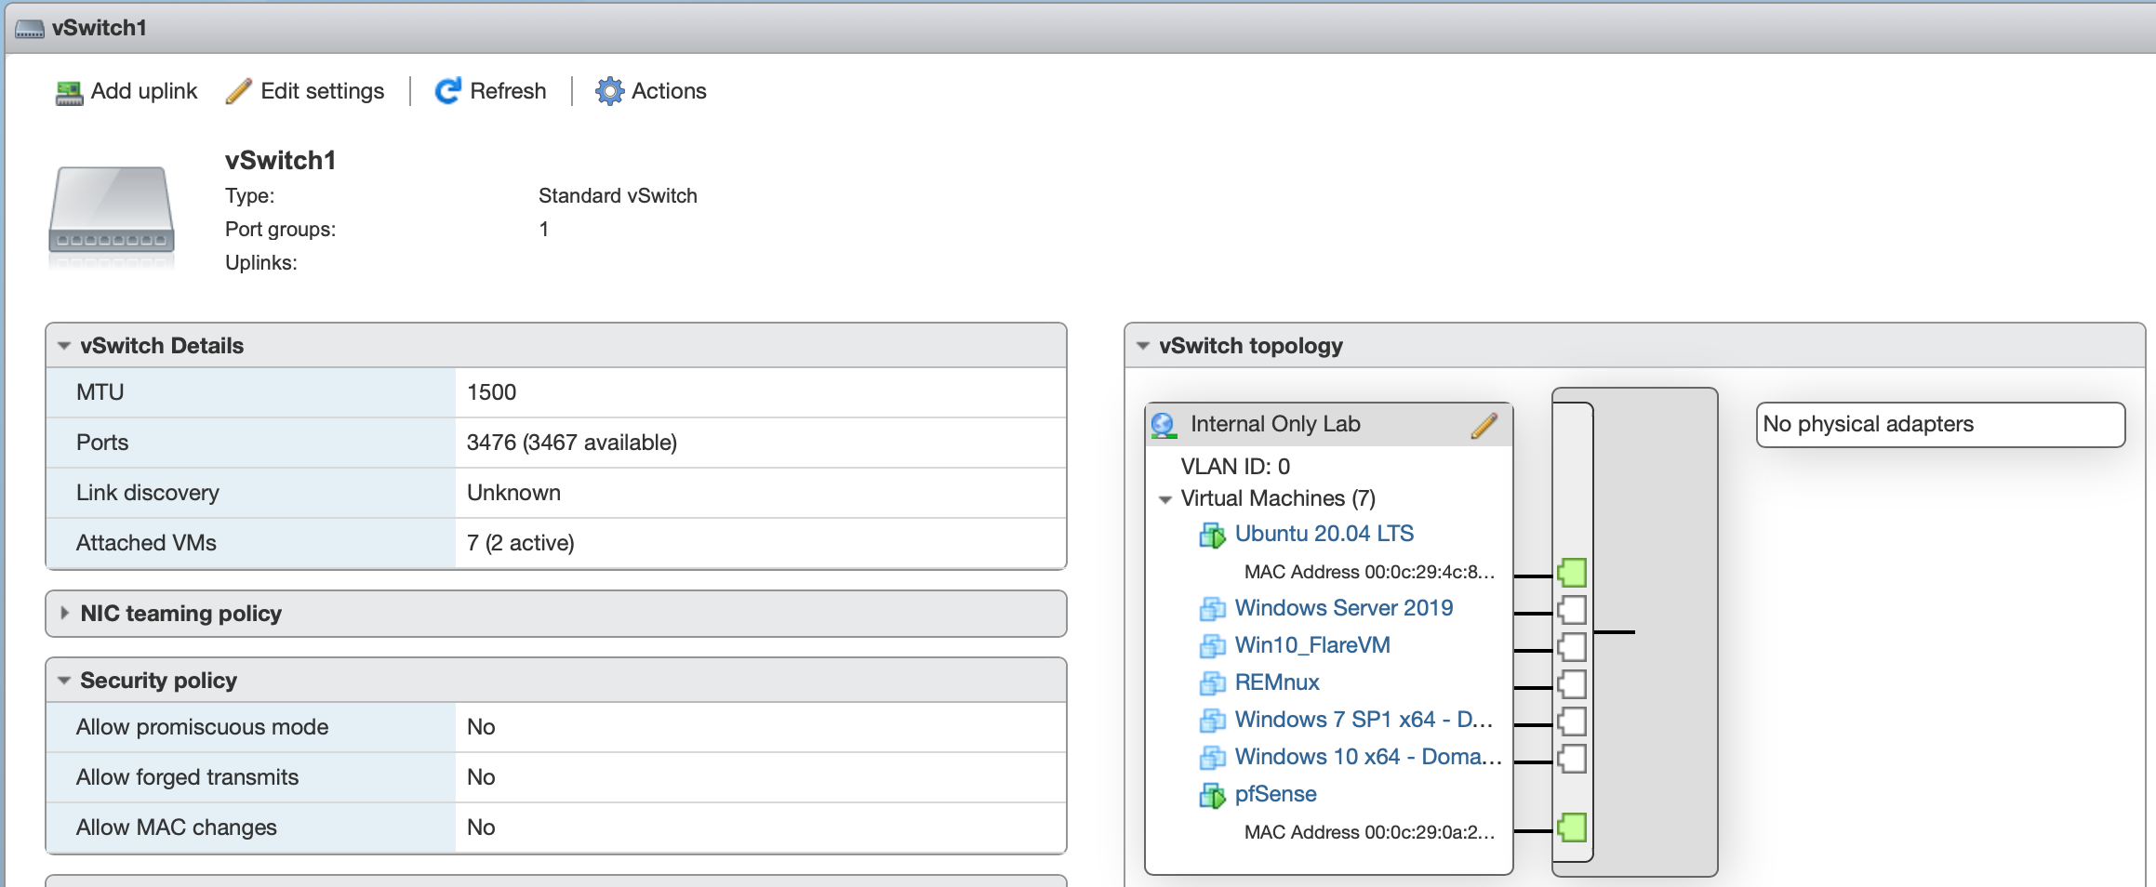
Task: Collapse the vSwitch Details section
Action: pyautogui.click(x=64, y=346)
